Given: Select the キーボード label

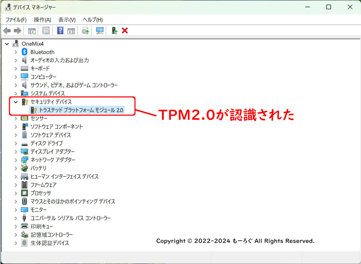Looking at the screenshot, I should pyautogui.click(x=40, y=68).
